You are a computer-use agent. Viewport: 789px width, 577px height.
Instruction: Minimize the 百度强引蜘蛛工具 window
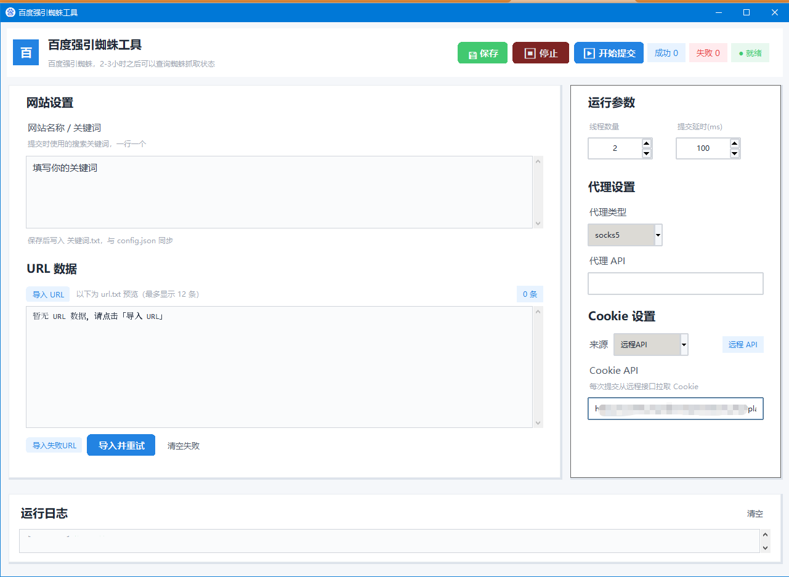[x=718, y=12]
